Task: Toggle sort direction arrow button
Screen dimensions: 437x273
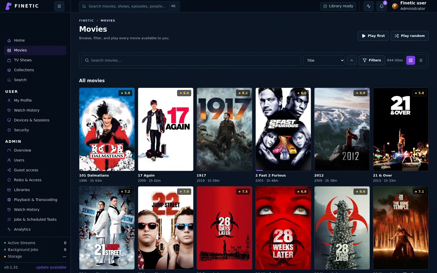Action: click(x=352, y=60)
